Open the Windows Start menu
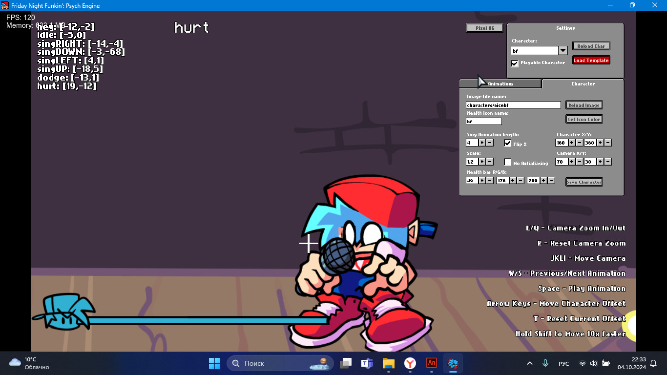This screenshot has width=667, height=375. [x=214, y=363]
